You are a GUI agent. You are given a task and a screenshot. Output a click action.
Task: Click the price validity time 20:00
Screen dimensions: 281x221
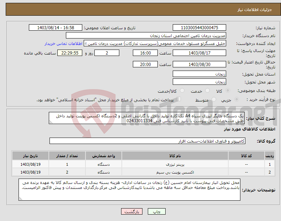[145, 64]
